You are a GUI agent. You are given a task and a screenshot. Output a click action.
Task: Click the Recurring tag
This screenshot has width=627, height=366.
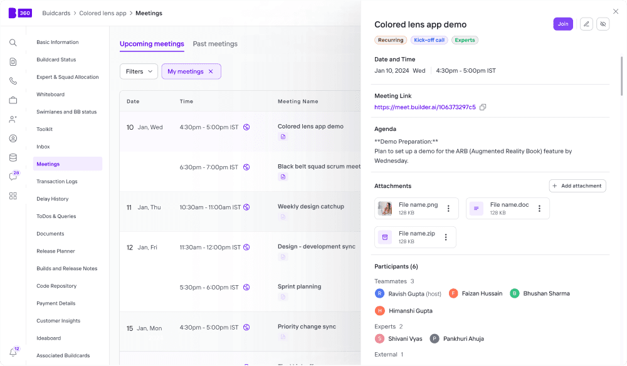(x=391, y=40)
